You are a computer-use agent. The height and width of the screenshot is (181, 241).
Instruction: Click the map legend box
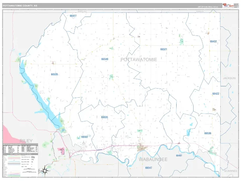(20, 165)
